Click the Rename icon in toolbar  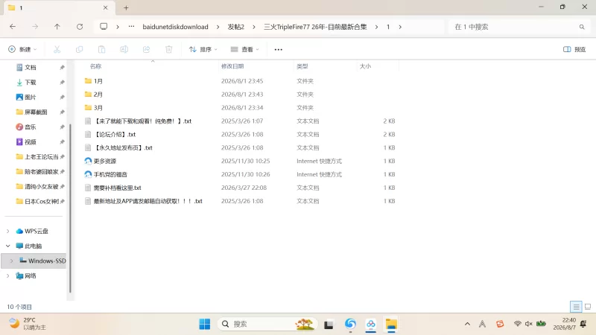point(124,49)
